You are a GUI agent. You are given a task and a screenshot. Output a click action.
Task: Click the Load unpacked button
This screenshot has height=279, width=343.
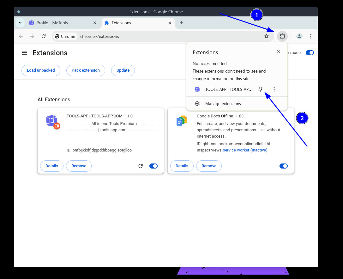pyautogui.click(x=41, y=70)
